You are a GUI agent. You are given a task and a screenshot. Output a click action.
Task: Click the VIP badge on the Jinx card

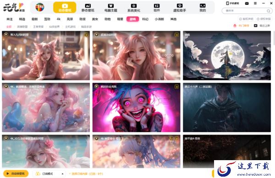pyautogui.click(x=96, y=86)
